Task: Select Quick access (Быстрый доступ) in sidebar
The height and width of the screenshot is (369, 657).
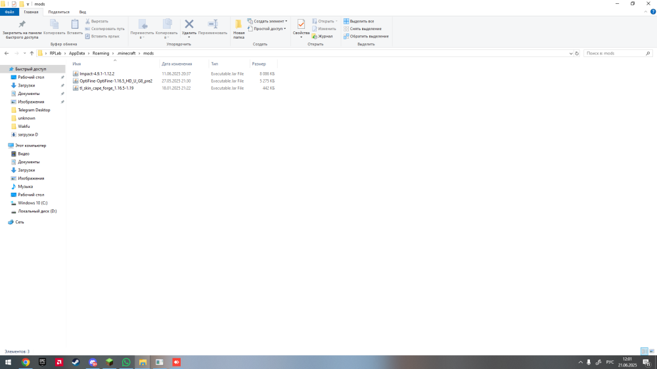Action: (31, 69)
